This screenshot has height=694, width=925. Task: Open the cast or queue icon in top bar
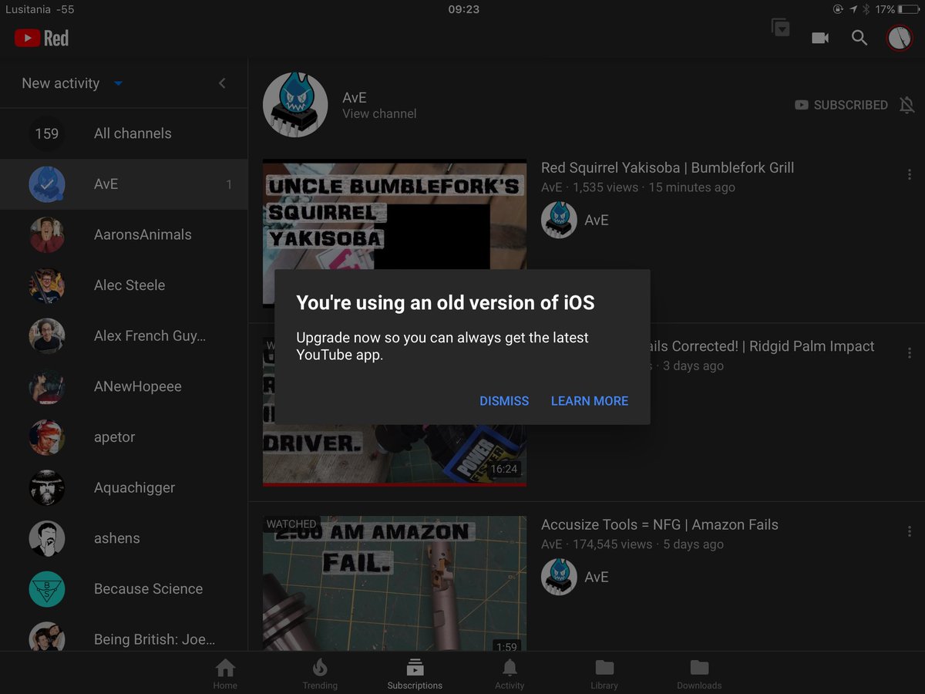pyautogui.click(x=781, y=28)
